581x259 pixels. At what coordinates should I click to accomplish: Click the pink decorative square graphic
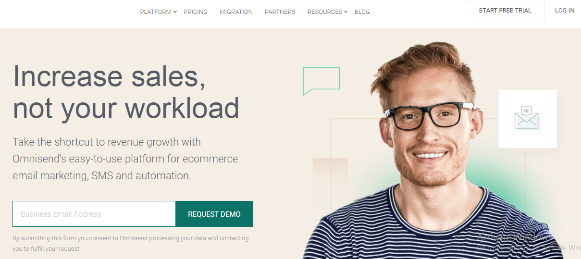point(330,183)
